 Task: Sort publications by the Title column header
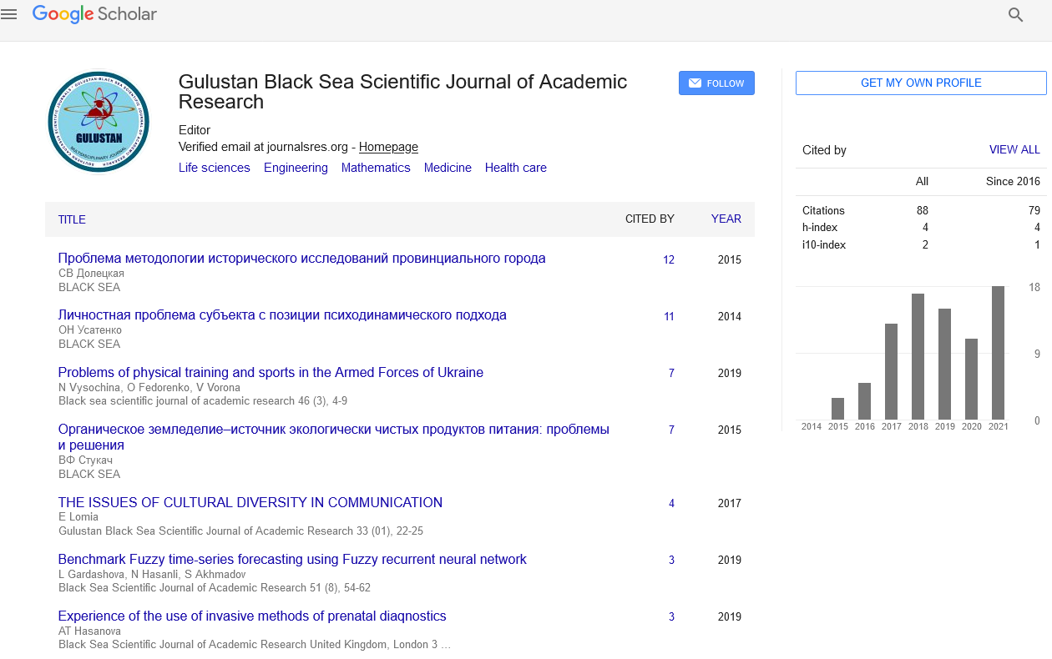72,219
